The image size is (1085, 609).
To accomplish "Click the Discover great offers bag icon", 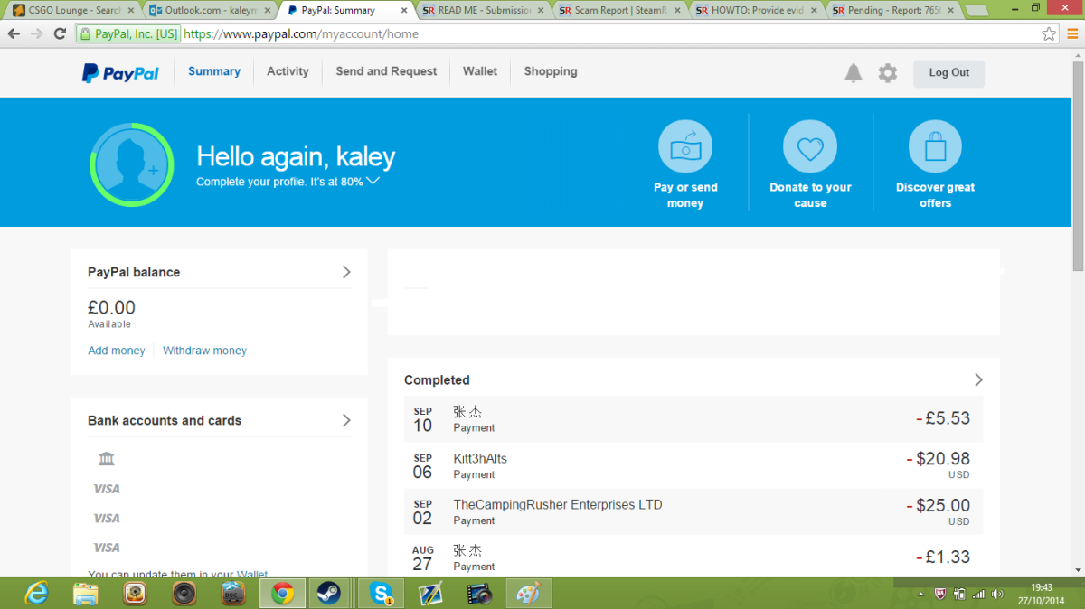I will (936, 146).
